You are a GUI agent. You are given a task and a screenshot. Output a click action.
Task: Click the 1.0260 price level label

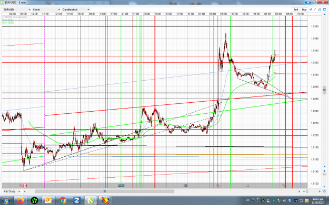point(315,99)
